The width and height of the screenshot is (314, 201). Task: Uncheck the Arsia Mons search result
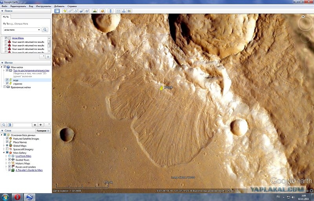pyautogui.click(x=6, y=38)
